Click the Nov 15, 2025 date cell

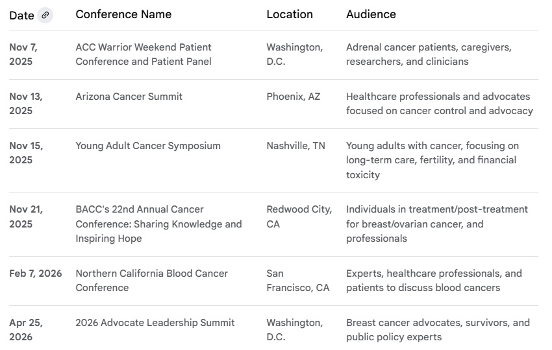(x=26, y=153)
